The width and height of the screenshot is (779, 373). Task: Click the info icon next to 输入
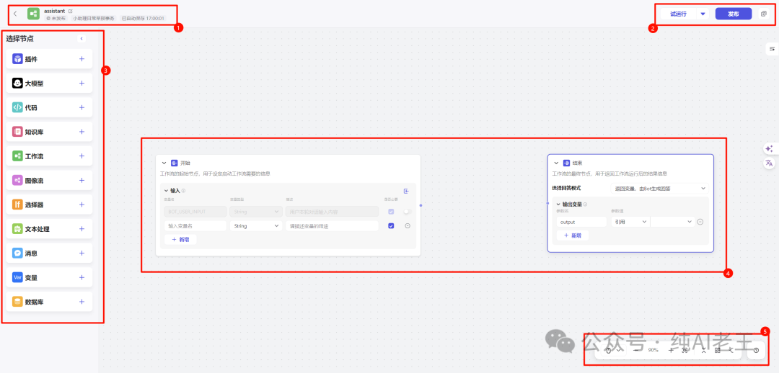[x=183, y=191]
